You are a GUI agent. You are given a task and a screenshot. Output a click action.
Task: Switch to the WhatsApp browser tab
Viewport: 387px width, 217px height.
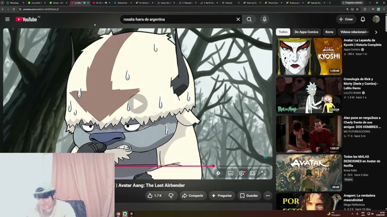(x=14, y=3)
